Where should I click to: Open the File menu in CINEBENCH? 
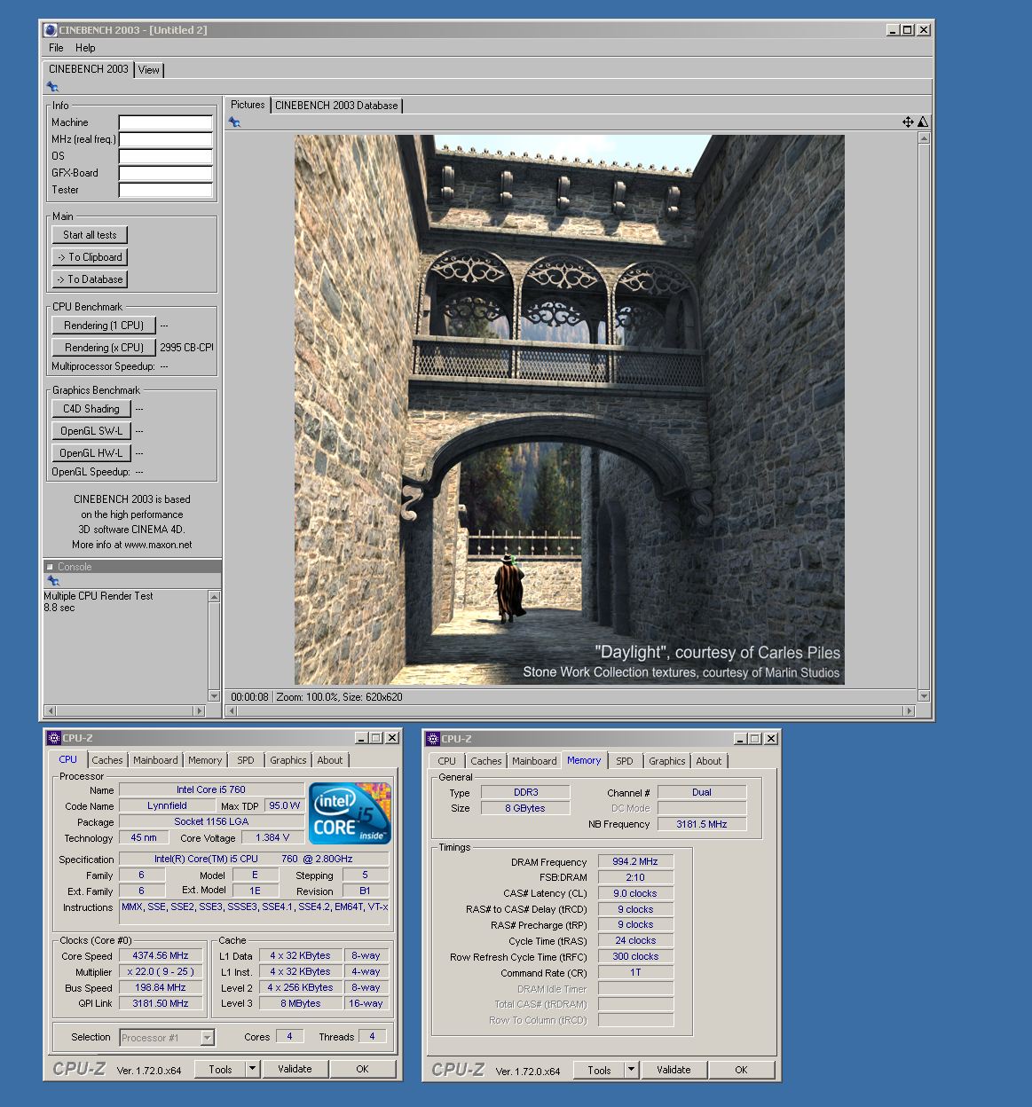[x=56, y=48]
